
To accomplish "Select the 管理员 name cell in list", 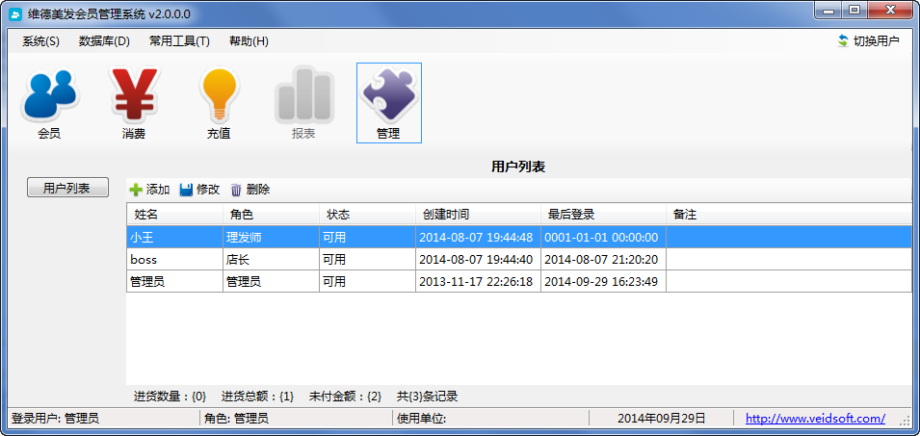I will point(174,281).
